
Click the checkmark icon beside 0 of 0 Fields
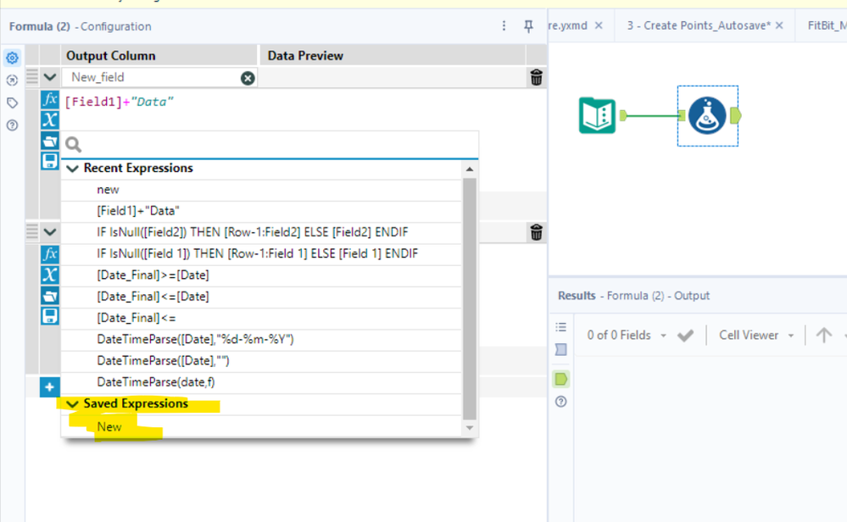pos(685,336)
